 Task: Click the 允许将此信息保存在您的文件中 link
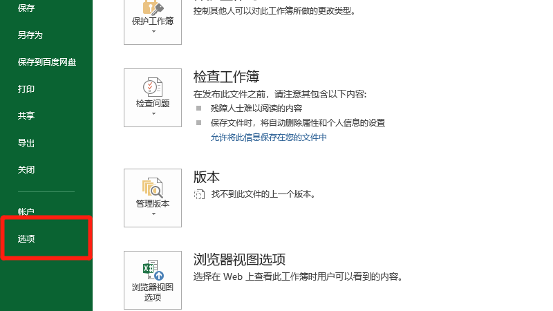pyautogui.click(x=268, y=138)
